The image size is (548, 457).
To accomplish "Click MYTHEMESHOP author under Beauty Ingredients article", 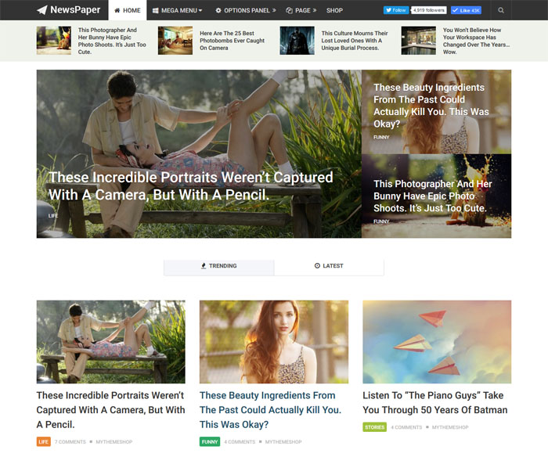I will pos(283,441).
